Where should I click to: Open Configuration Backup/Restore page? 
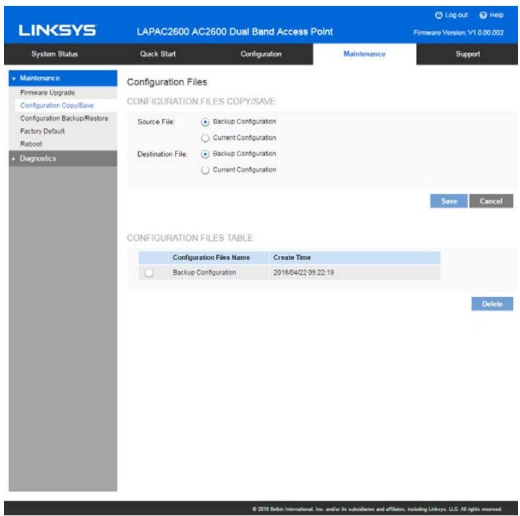point(64,118)
